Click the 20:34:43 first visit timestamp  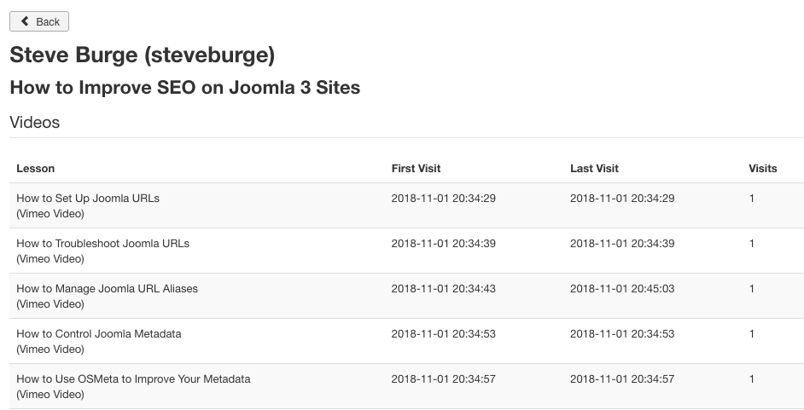point(443,289)
